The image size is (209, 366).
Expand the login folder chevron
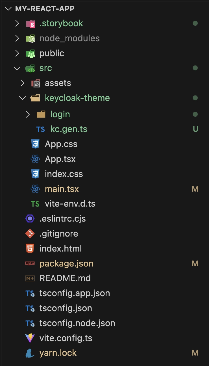28,114
